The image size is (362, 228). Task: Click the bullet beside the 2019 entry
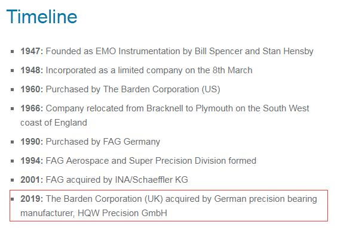12,199
